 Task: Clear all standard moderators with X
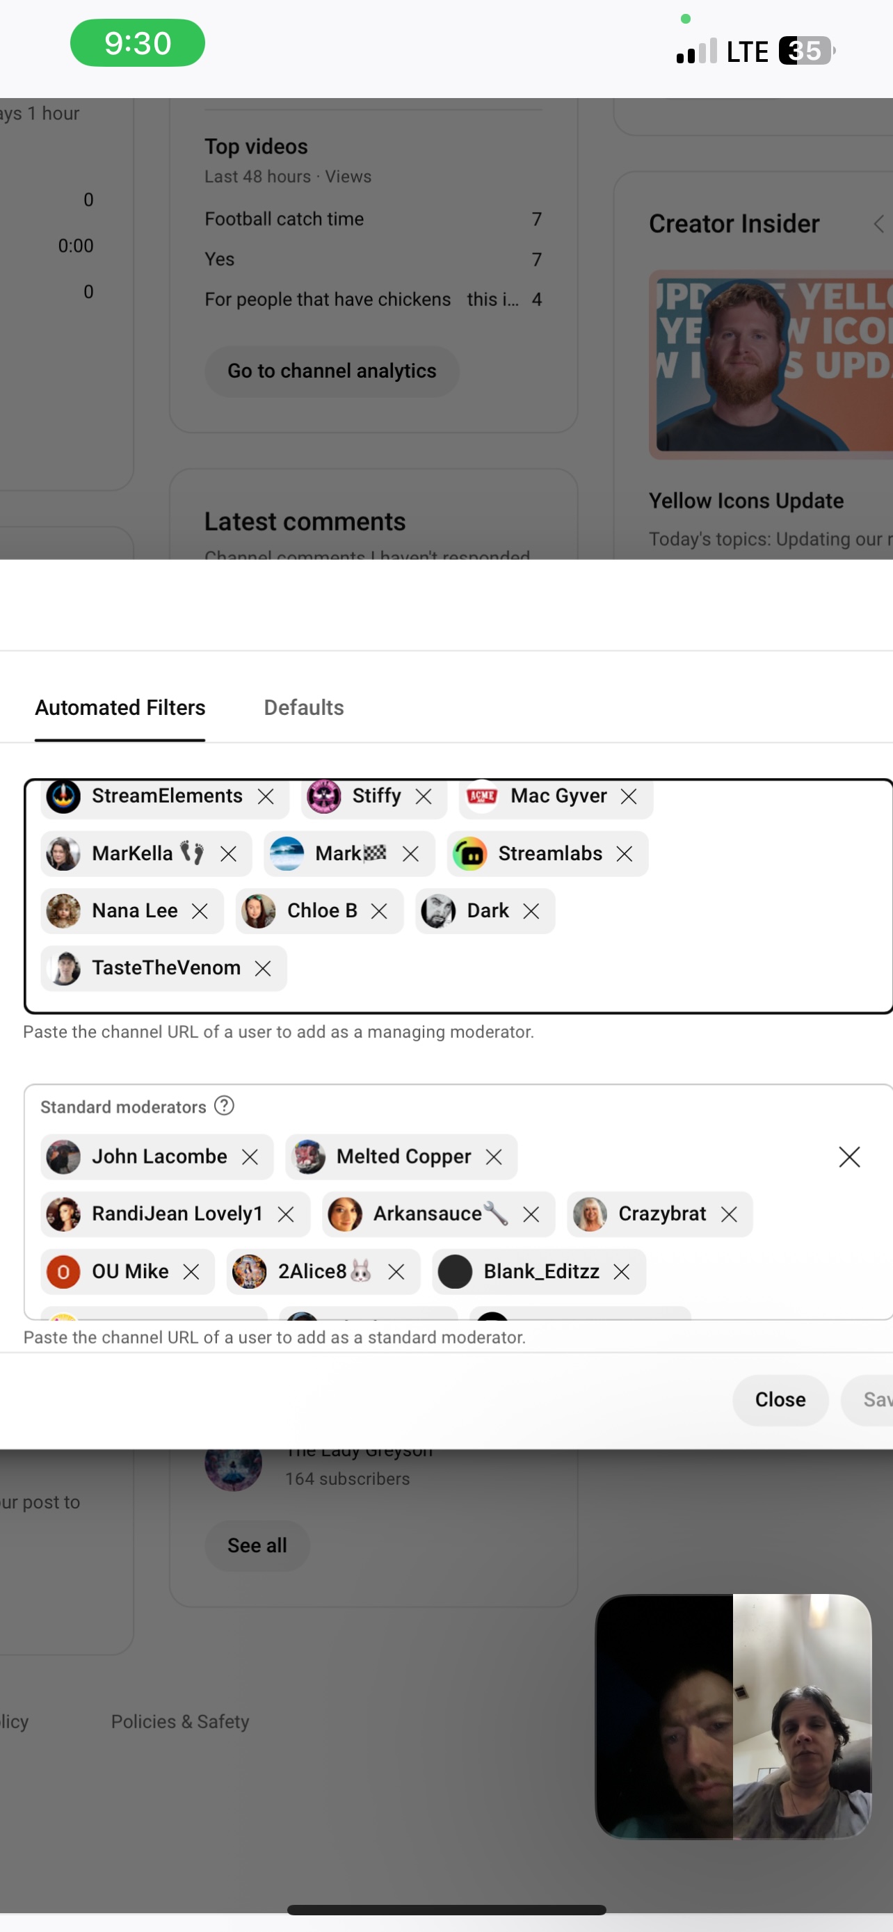tap(848, 1157)
